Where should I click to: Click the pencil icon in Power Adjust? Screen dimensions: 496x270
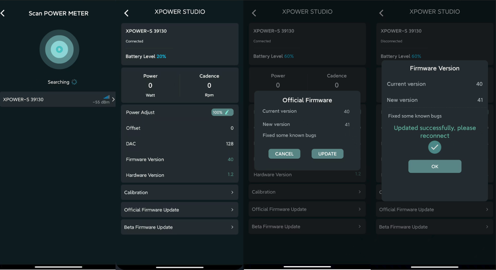click(x=227, y=112)
